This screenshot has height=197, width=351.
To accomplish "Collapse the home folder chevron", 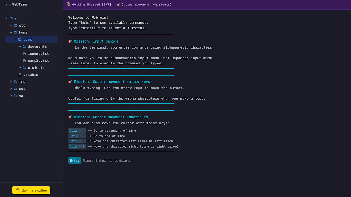I will [11, 32].
